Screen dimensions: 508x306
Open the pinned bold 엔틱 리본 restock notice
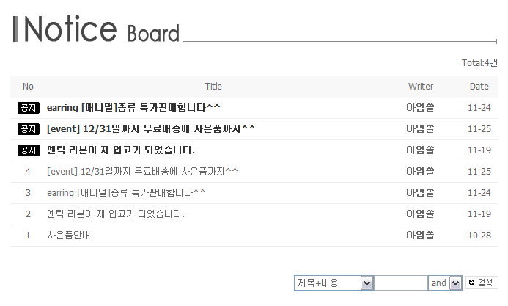[120, 150]
